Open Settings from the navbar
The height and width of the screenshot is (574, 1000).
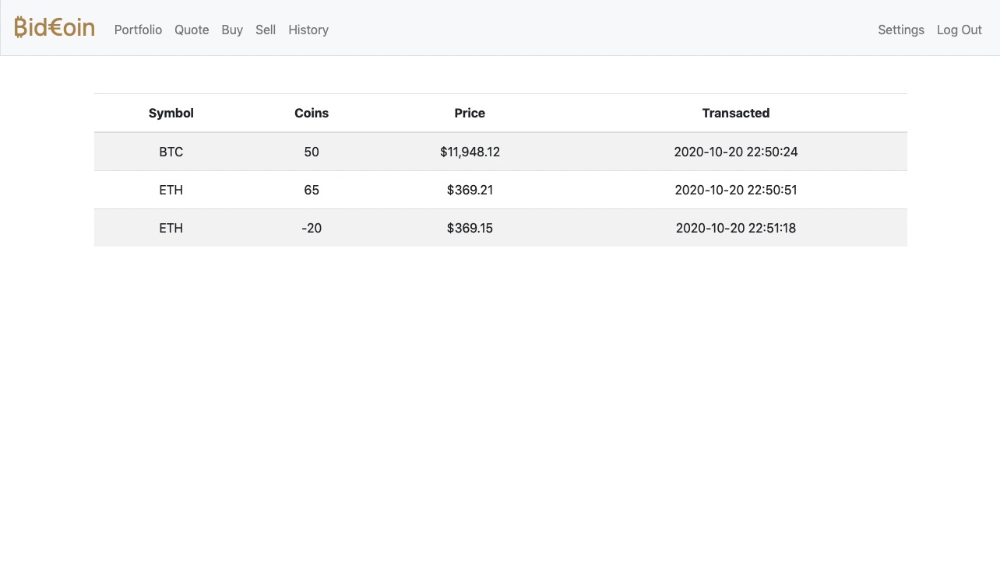[x=900, y=30]
